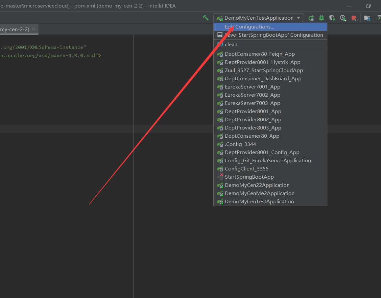381x298 pixels.
Task: Launch the profiler icon in the toolbar
Action: (x=343, y=18)
